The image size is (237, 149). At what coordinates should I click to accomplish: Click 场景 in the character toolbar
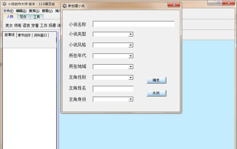coord(52,26)
